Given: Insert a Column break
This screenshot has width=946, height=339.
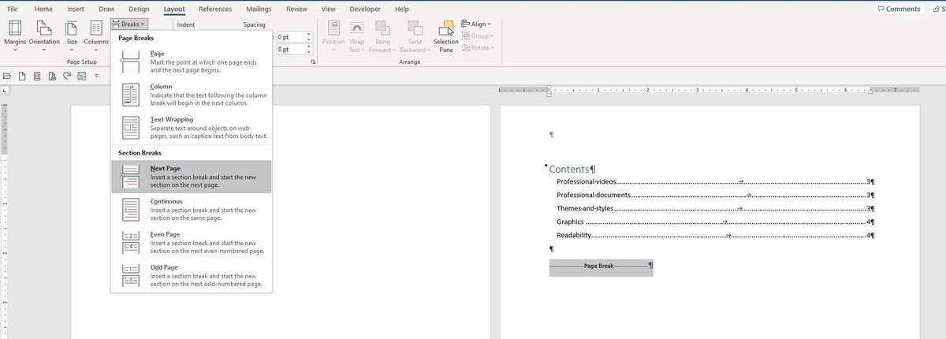Looking at the screenshot, I should (192, 95).
